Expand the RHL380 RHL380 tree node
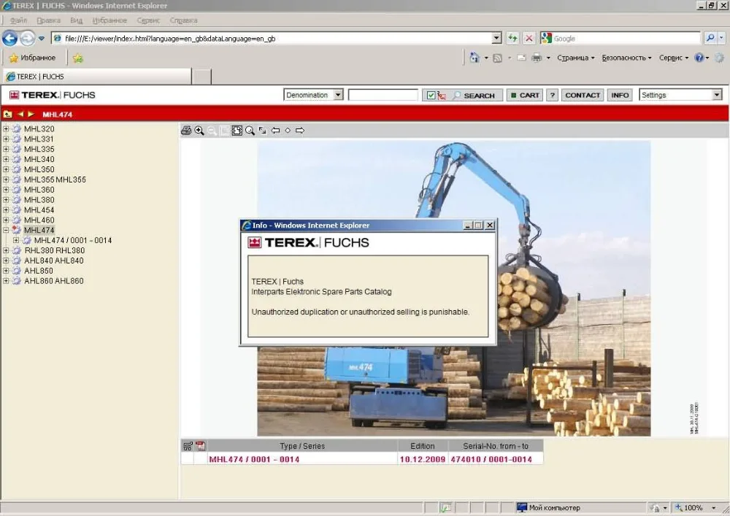The height and width of the screenshot is (516, 730). coord(6,250)
